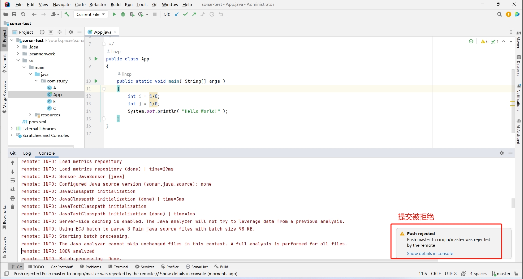Viewport: 523px width, 279px height.
Task: Click the print icon in Git console
Action: [x=13, y=198]
